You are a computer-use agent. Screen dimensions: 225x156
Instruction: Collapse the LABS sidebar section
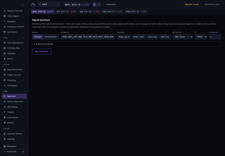coord(24,91)
